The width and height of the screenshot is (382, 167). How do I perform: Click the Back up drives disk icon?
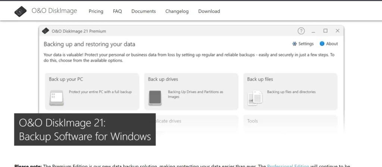(x=155, y=97)
